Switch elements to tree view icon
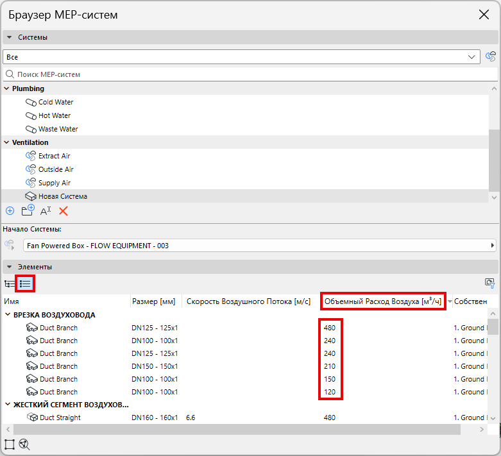This screenshot has height=456, width=501. pos(10,283)
